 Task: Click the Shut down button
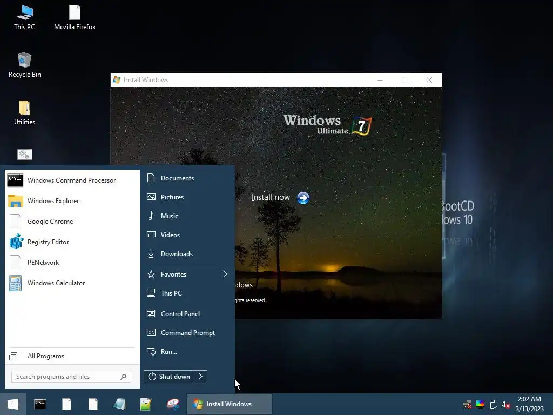pos(169,377)
